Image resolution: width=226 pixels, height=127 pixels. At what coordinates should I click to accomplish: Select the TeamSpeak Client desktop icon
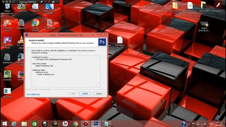click(x=20, y=60)
